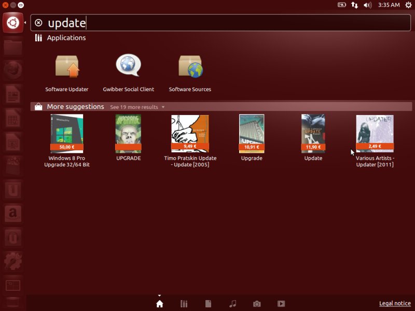The width and height of the screenshot is (415, 311).
Task: Open LibreOffice Impress from the launcher
Action: (x=12, y=142)
